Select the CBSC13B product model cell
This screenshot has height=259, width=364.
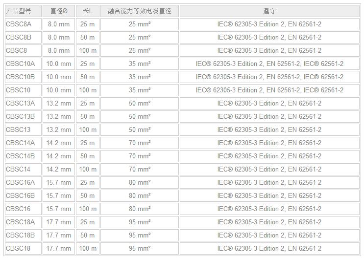pos(21,116)
